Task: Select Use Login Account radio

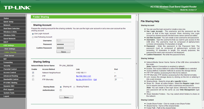Action: [x=33, y=34]
